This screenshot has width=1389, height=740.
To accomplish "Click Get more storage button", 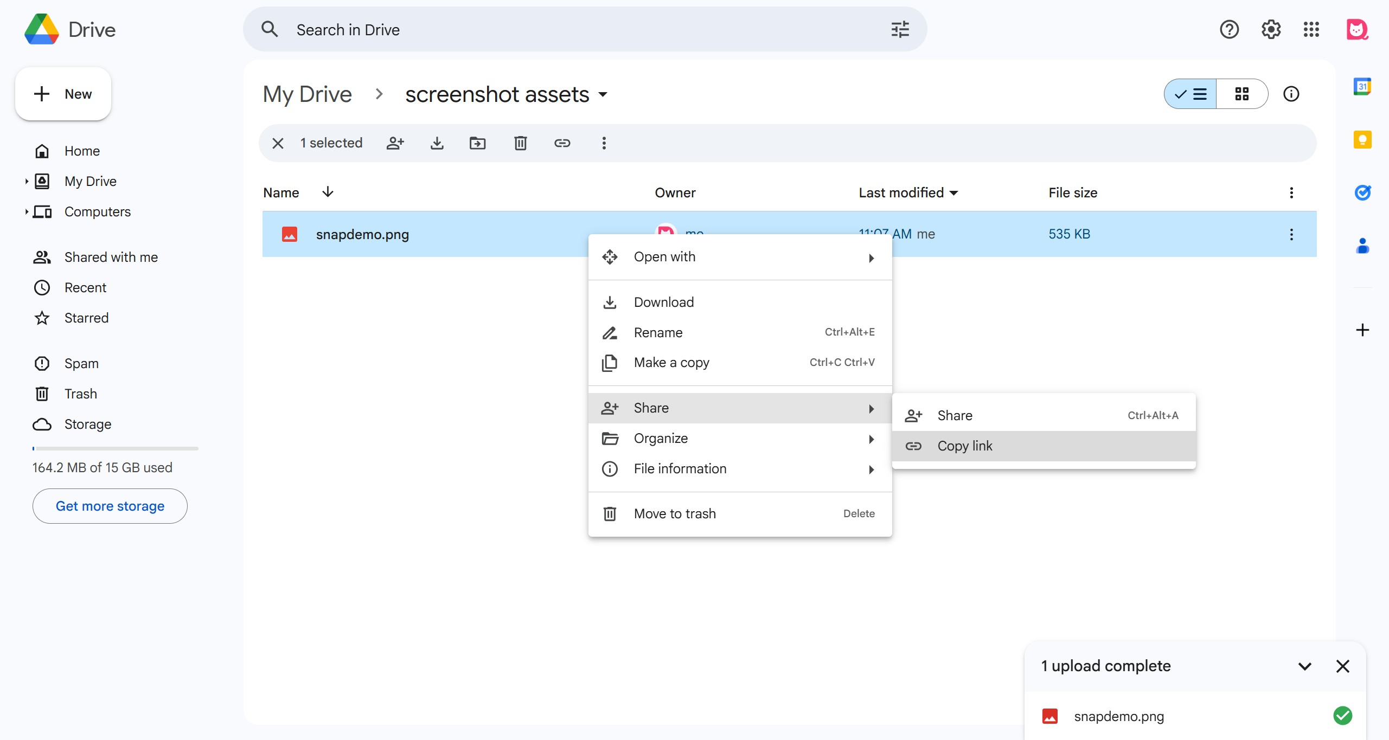I will (x=110, y=506).
